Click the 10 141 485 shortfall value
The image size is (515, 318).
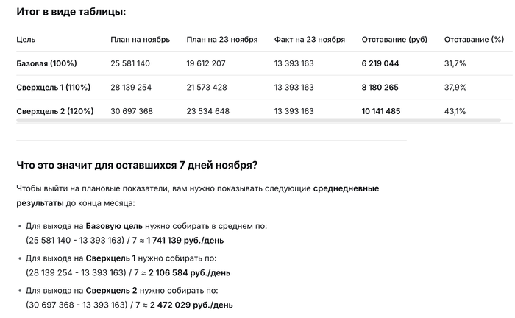tap(381, 111)
